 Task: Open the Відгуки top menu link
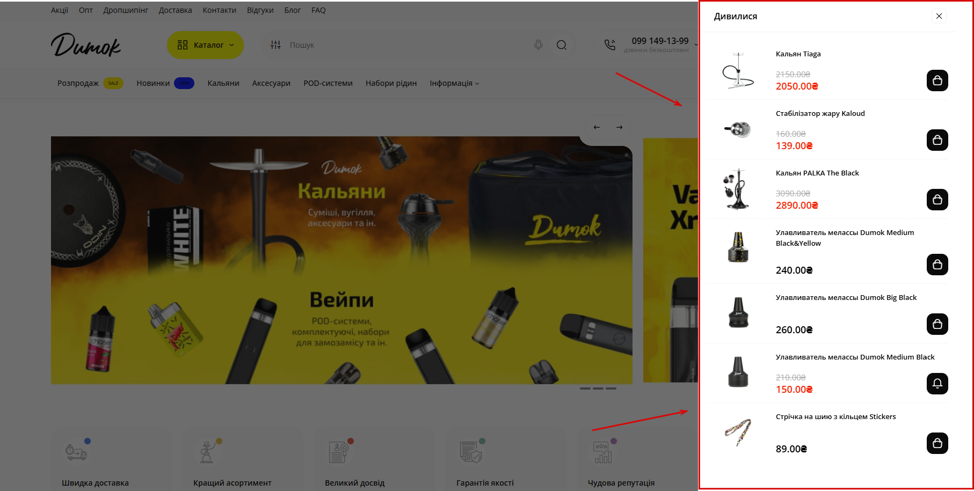tap(260, 10)
